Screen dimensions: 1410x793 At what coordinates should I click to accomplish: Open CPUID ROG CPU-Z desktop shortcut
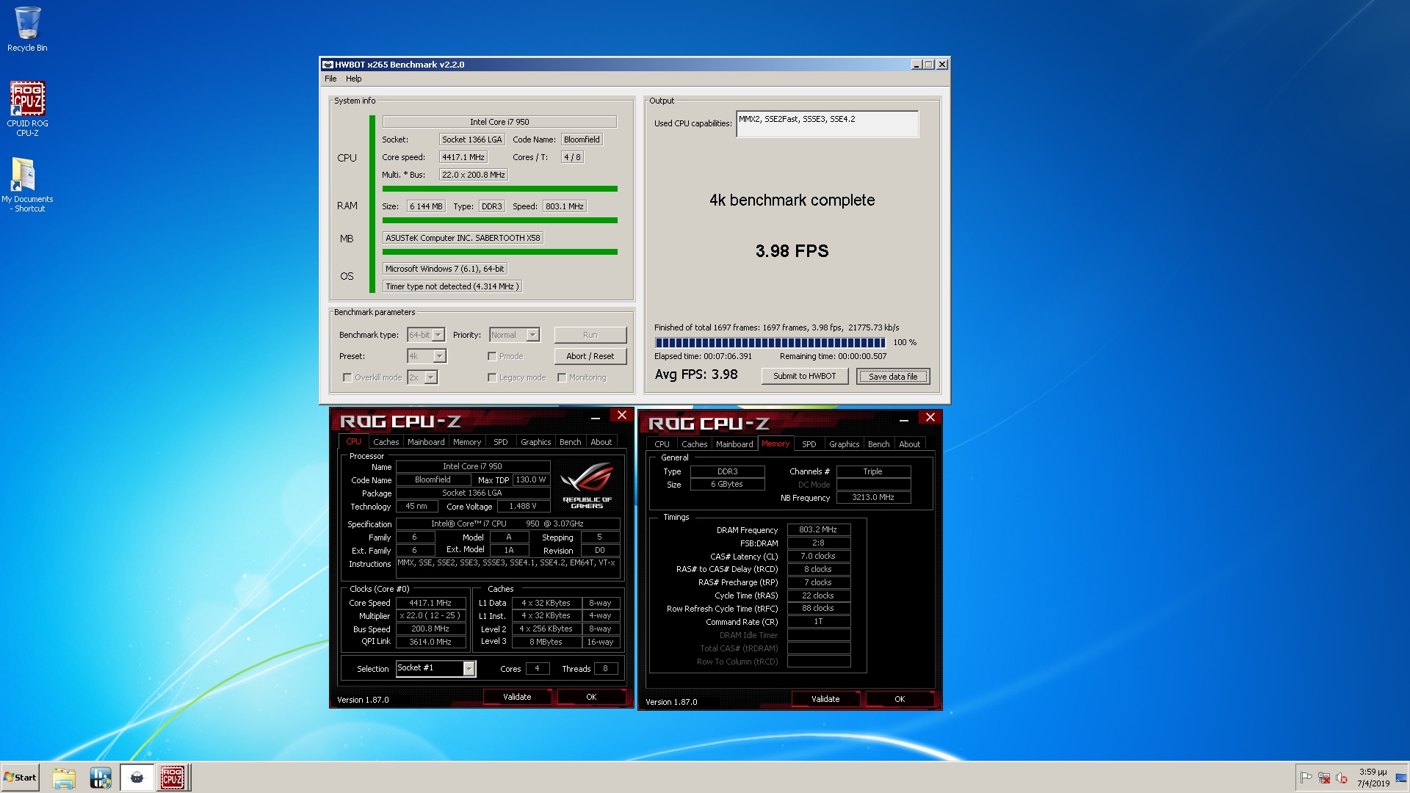tap(27, 108)
